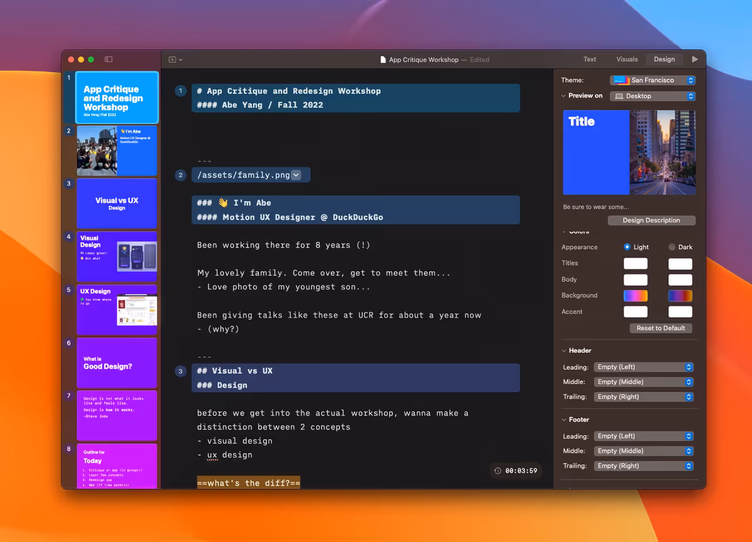
Task: Open the San Francisco theme dropdown
Action: pos(652,80)
